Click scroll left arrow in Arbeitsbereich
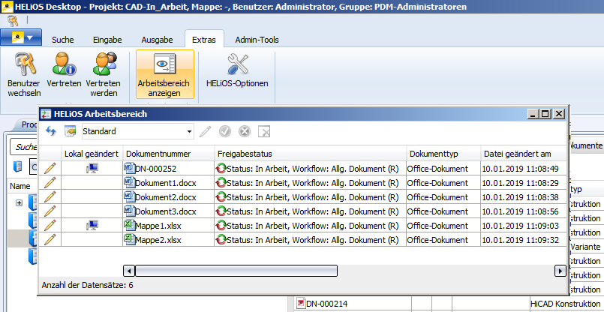Viewport: 604px width, 312px height. 129,271
